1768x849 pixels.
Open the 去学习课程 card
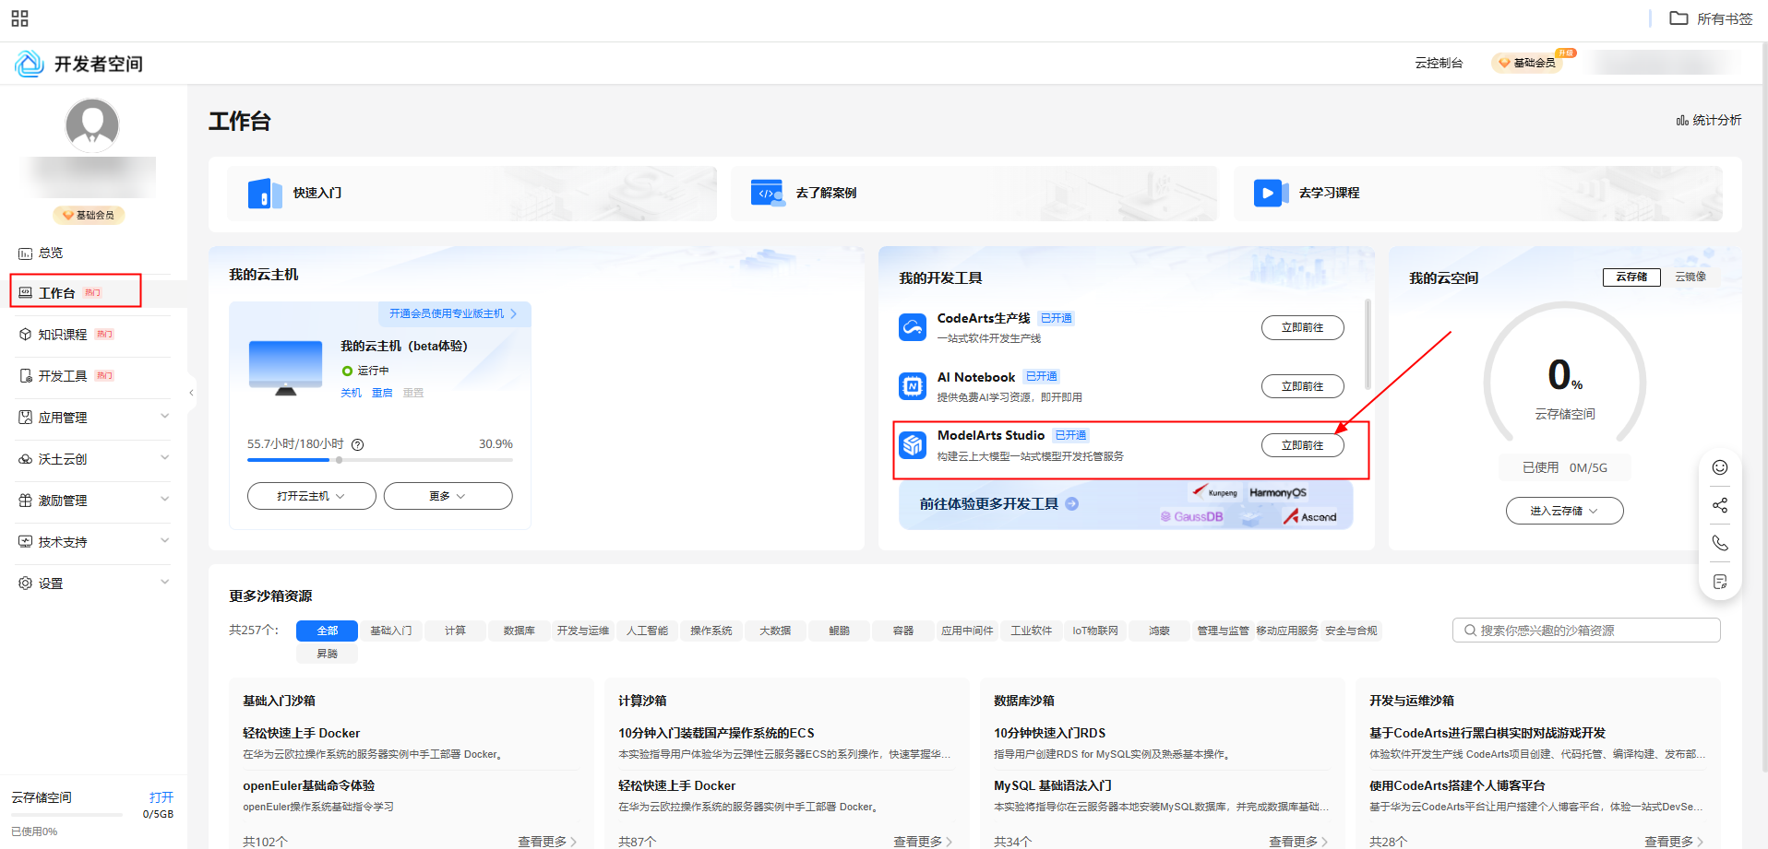[1478, 194]
